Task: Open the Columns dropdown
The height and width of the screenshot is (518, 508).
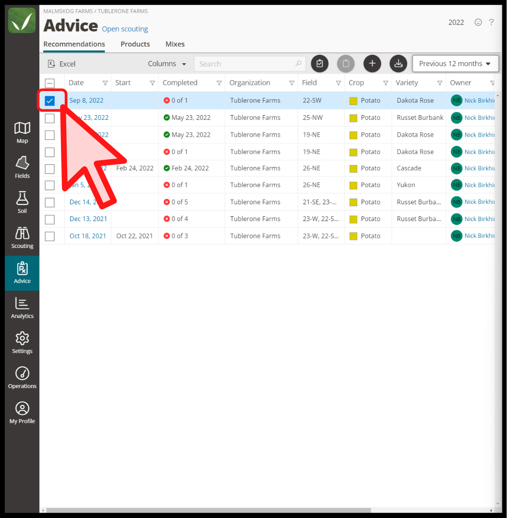Action: click(167, 63)
